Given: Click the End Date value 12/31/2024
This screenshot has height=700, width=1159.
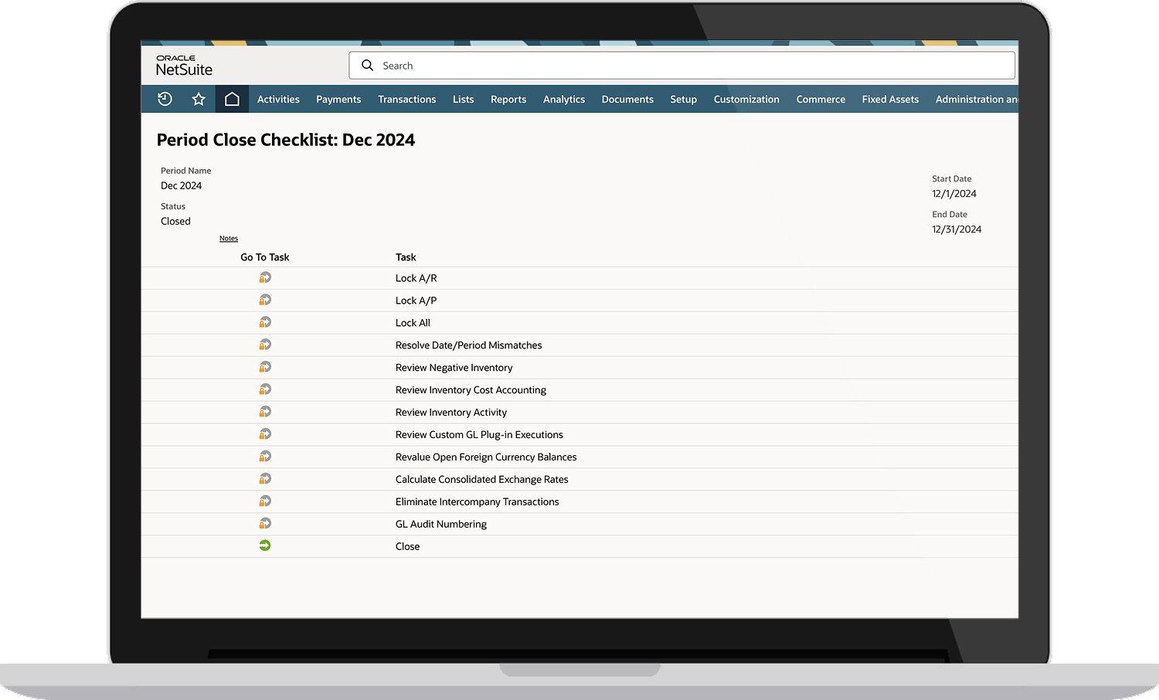Looking at the screenshot, I should tap(957, 229).
